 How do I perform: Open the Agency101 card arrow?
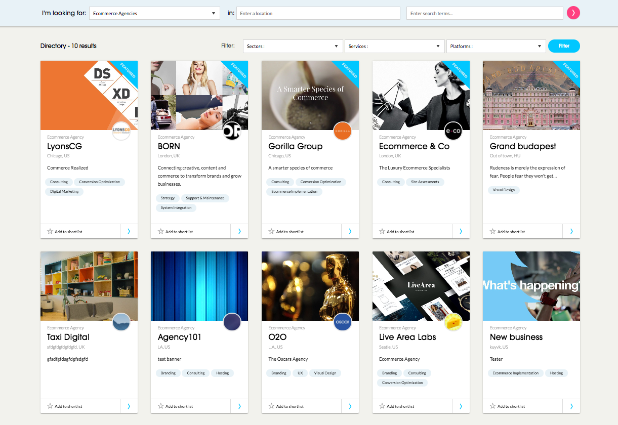[x=239, y=406]
